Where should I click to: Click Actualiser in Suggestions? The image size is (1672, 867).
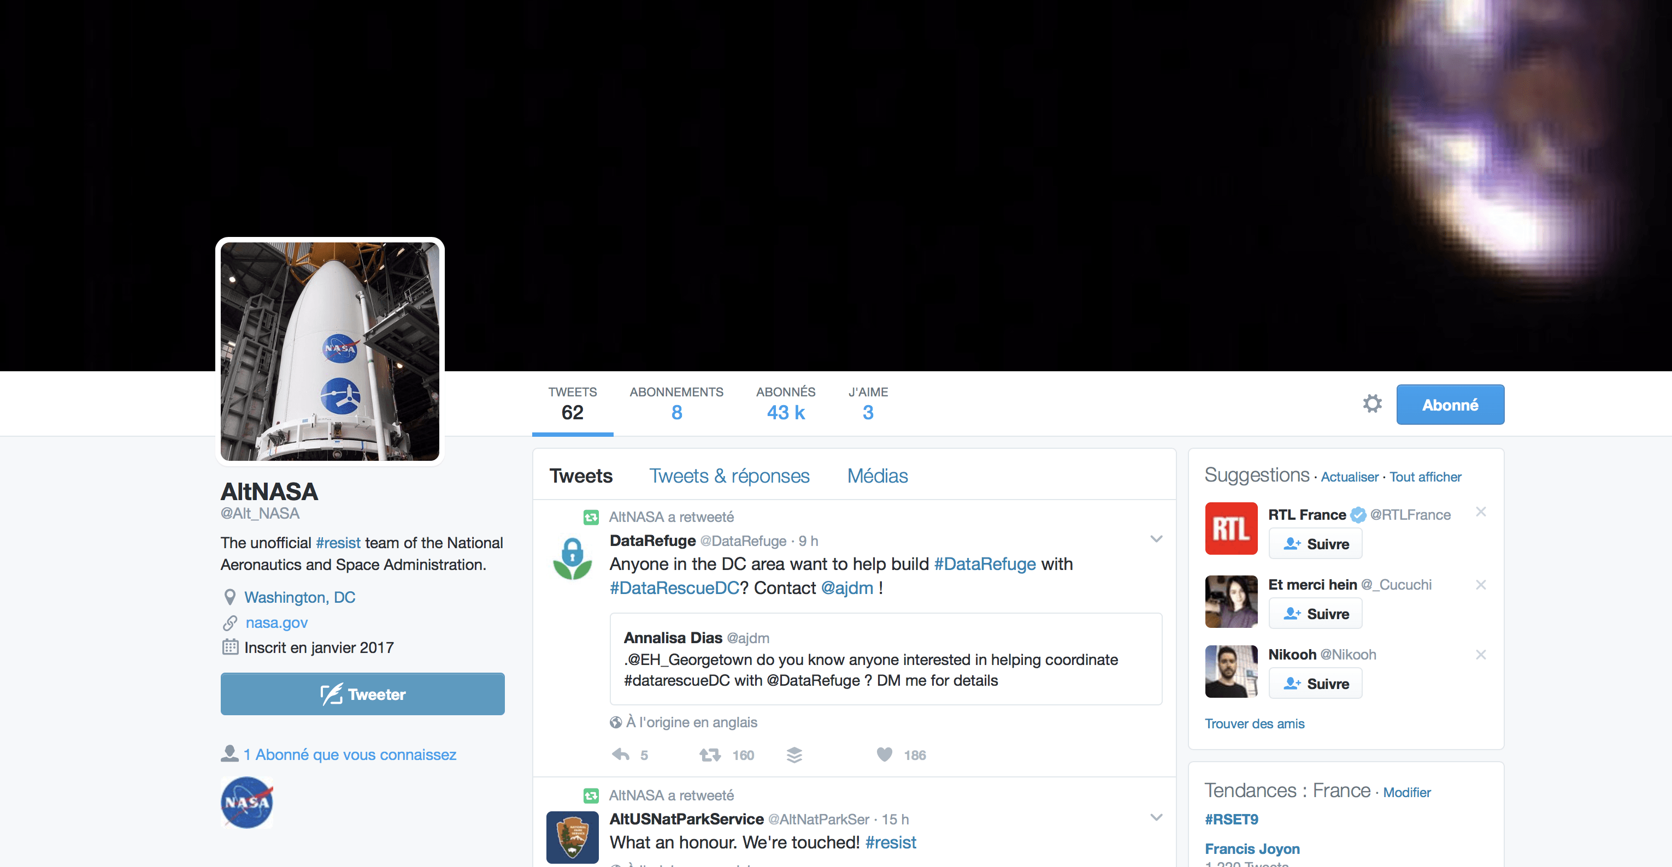[x=1350, y=477]
